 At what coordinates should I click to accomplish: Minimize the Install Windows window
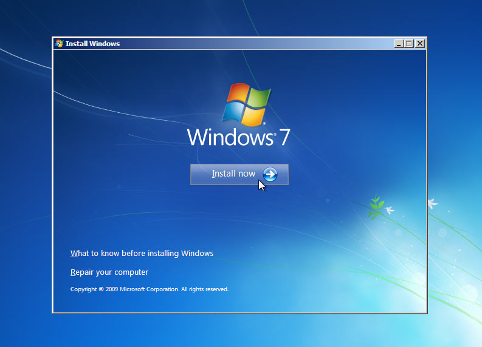point(399,44)
